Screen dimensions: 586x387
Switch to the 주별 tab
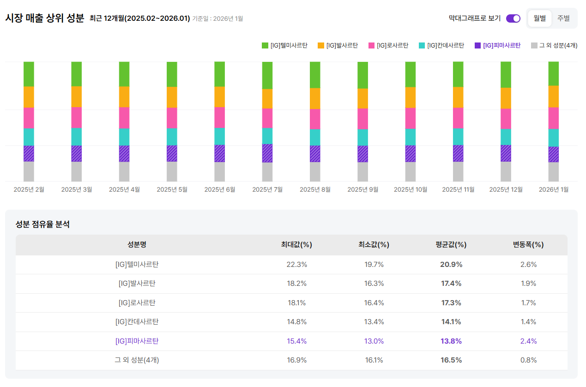pyautogui.click(x=563, y=18)
